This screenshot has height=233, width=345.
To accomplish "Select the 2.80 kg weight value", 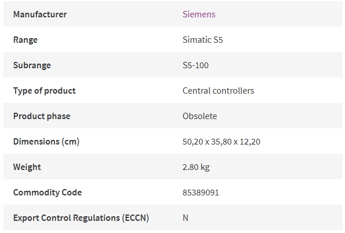I will click(x=196, y=167).
